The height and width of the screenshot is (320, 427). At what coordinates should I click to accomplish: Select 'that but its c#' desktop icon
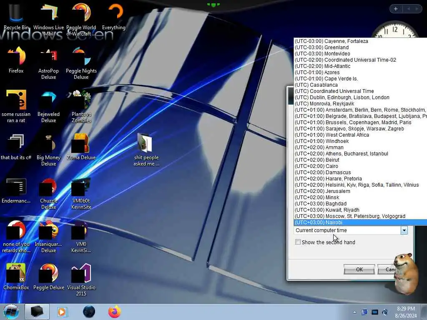pyautogui.click(x=16, y=147)
